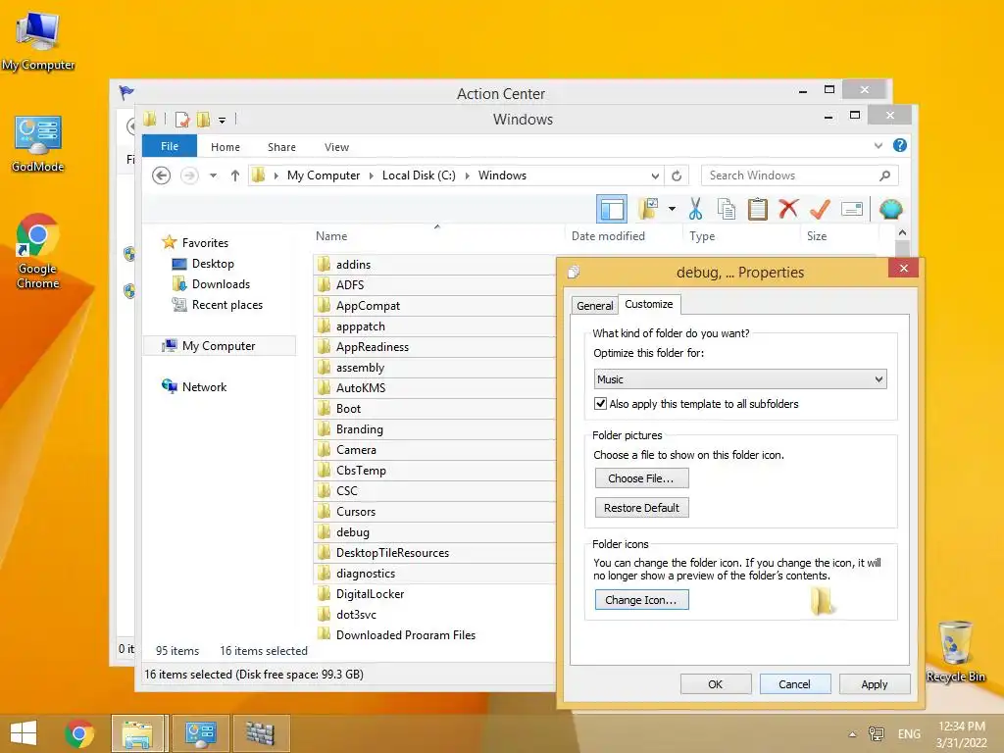
Task: Click ENG language indicator in tray
Action: 909,733
